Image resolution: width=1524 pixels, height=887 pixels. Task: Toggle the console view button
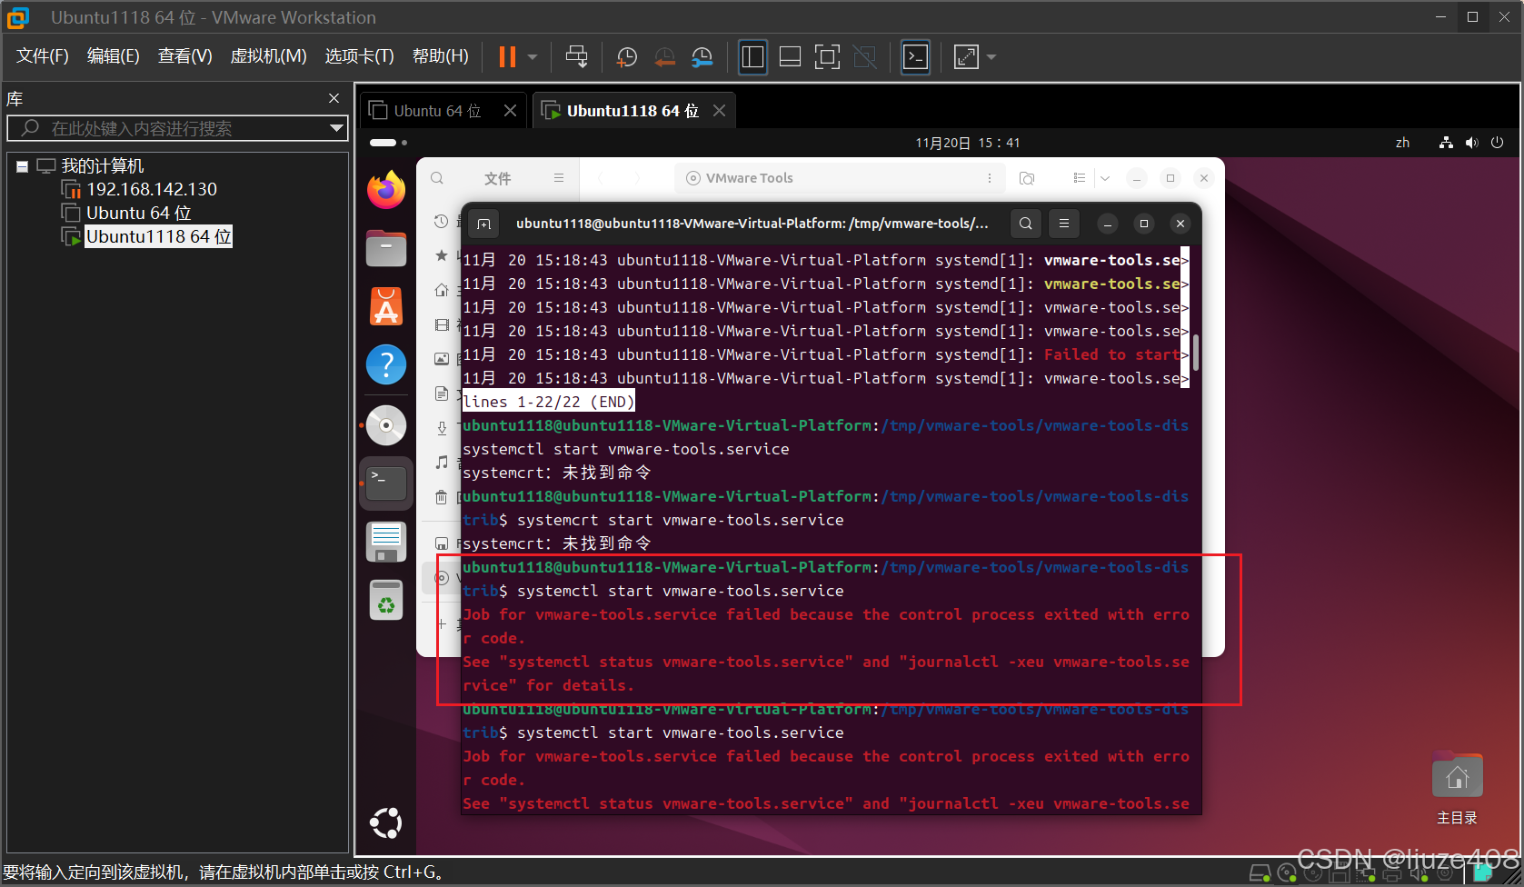(915, 56)
